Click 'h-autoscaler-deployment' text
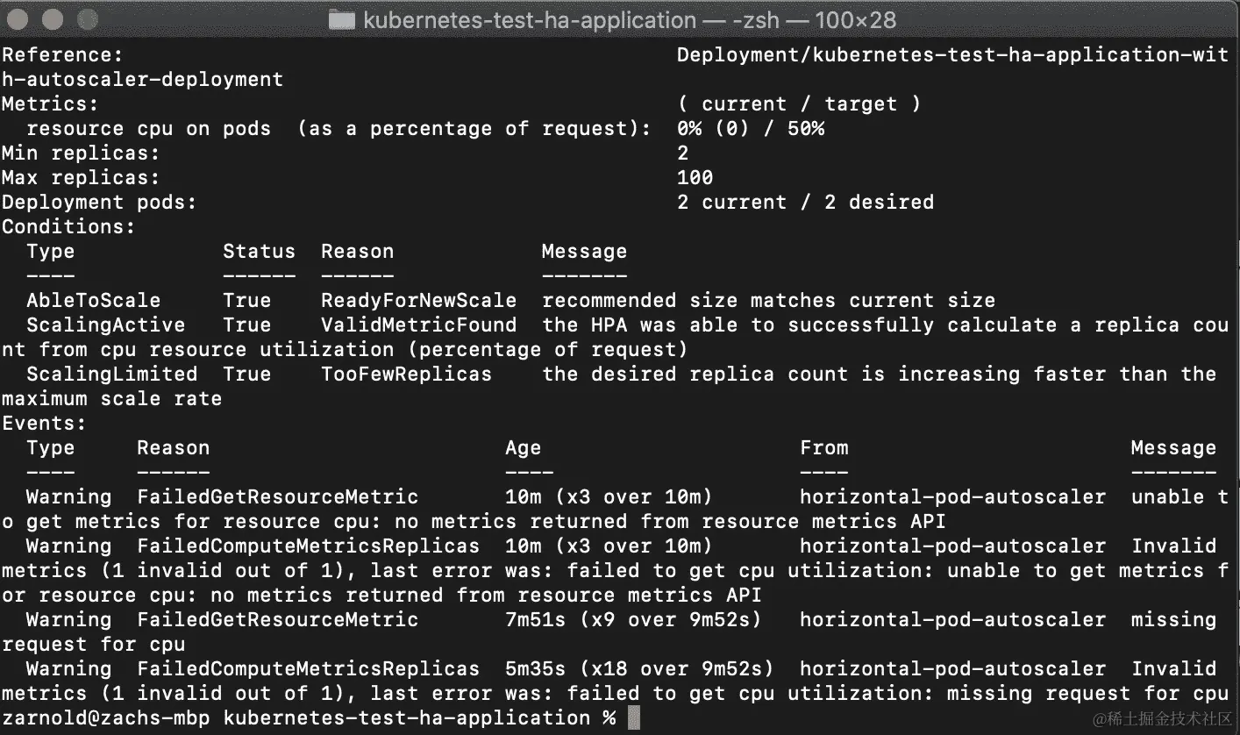Screen dimensions: 1240x735 point(143,80)
